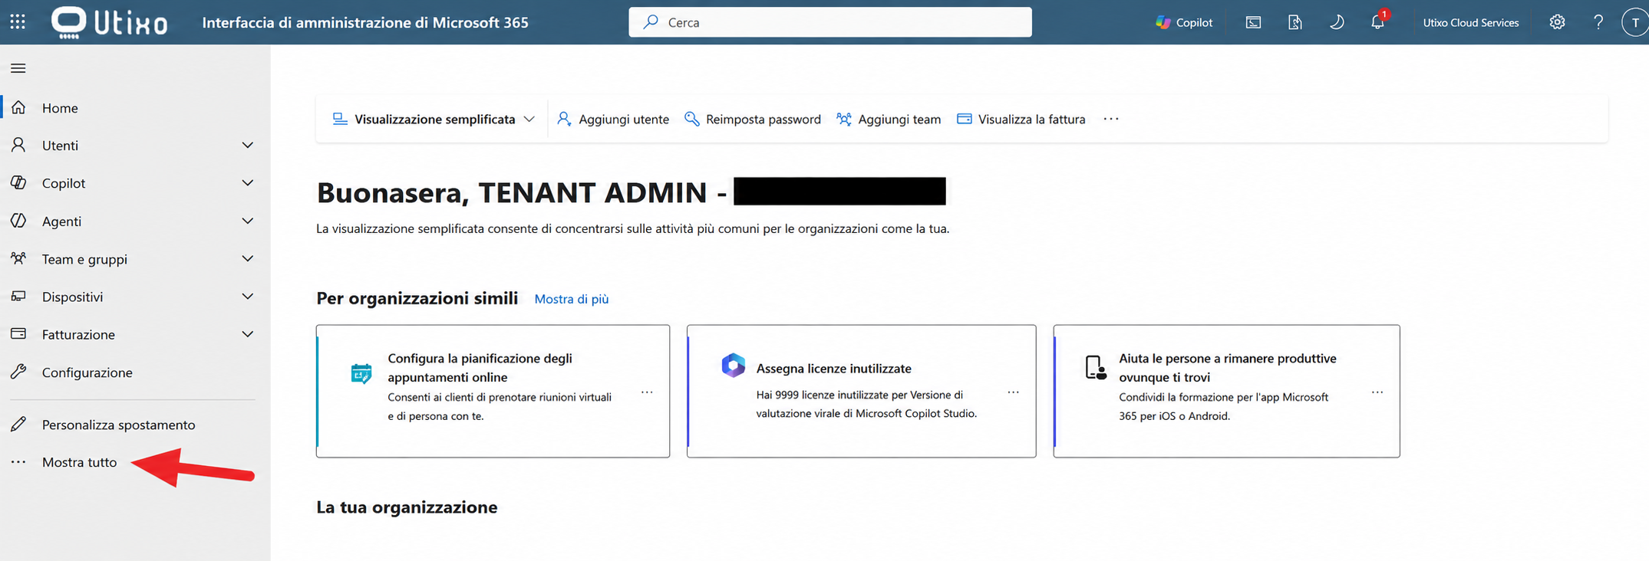Open more options on appointments card
The width and height of the screenshot is (1649, 561).
tap(647, 392)
